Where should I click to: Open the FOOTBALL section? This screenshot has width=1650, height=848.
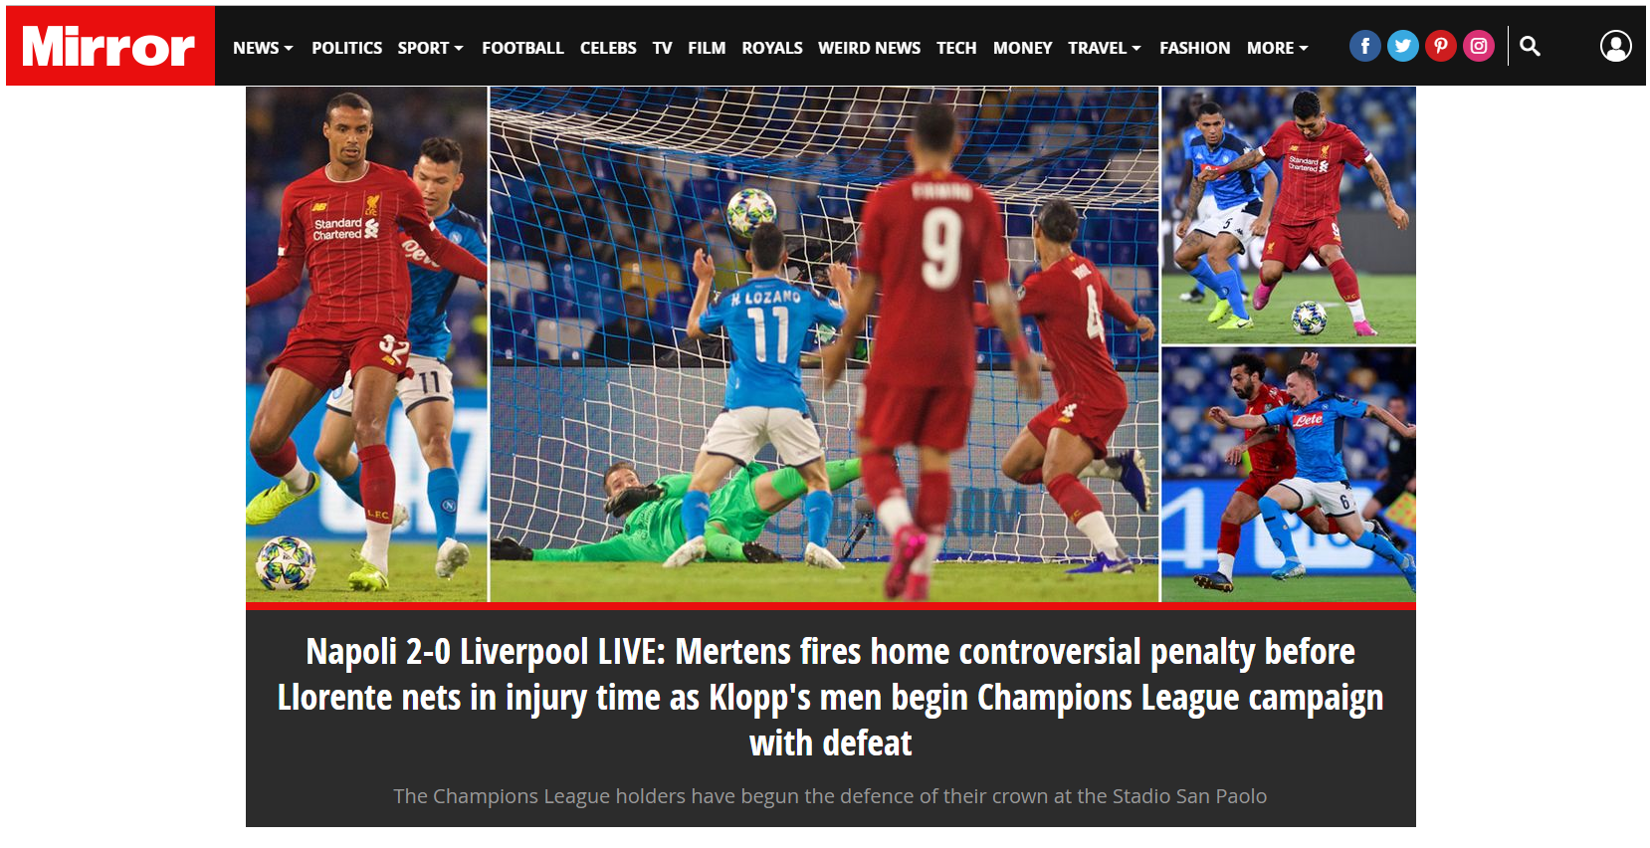click(522, 48)
